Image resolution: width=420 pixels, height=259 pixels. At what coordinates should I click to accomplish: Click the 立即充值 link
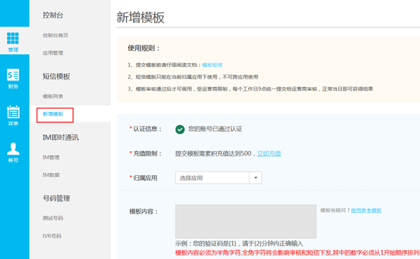click(x=269, y=154)
